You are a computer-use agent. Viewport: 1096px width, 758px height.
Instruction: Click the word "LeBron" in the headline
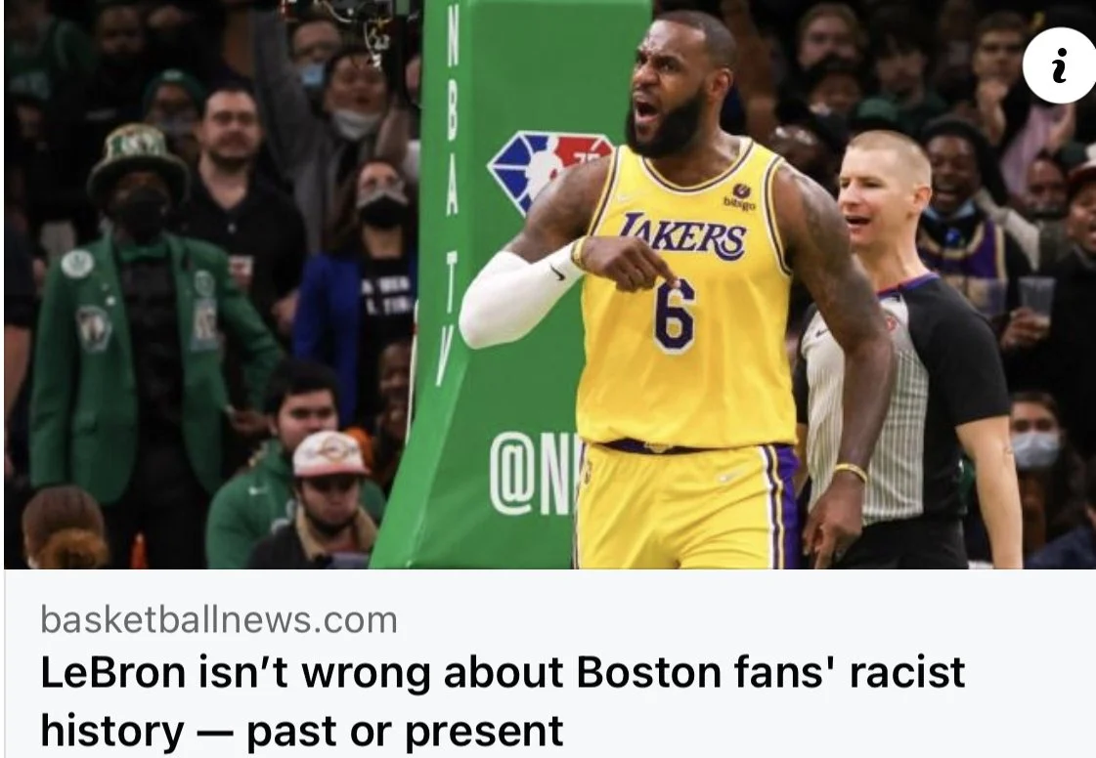[x=112, y=671]
